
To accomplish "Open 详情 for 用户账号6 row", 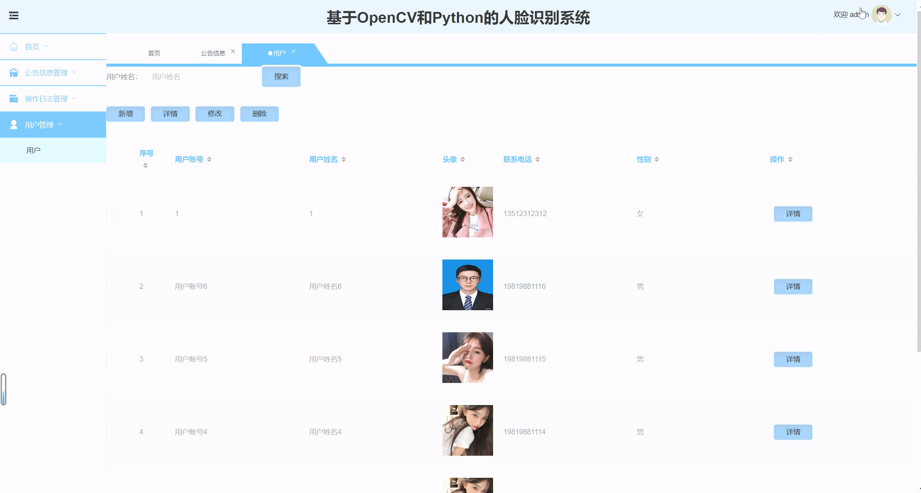I will [793, 287].
